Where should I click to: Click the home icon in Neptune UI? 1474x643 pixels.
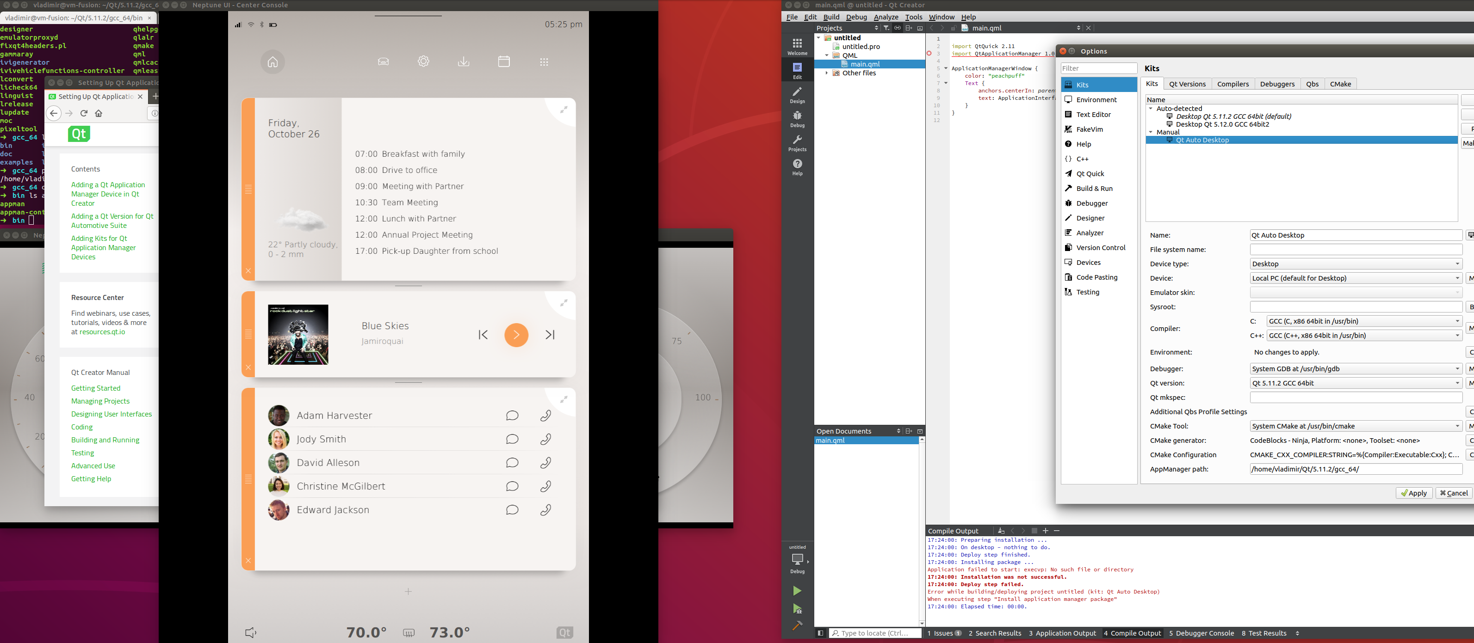[273, 62]
